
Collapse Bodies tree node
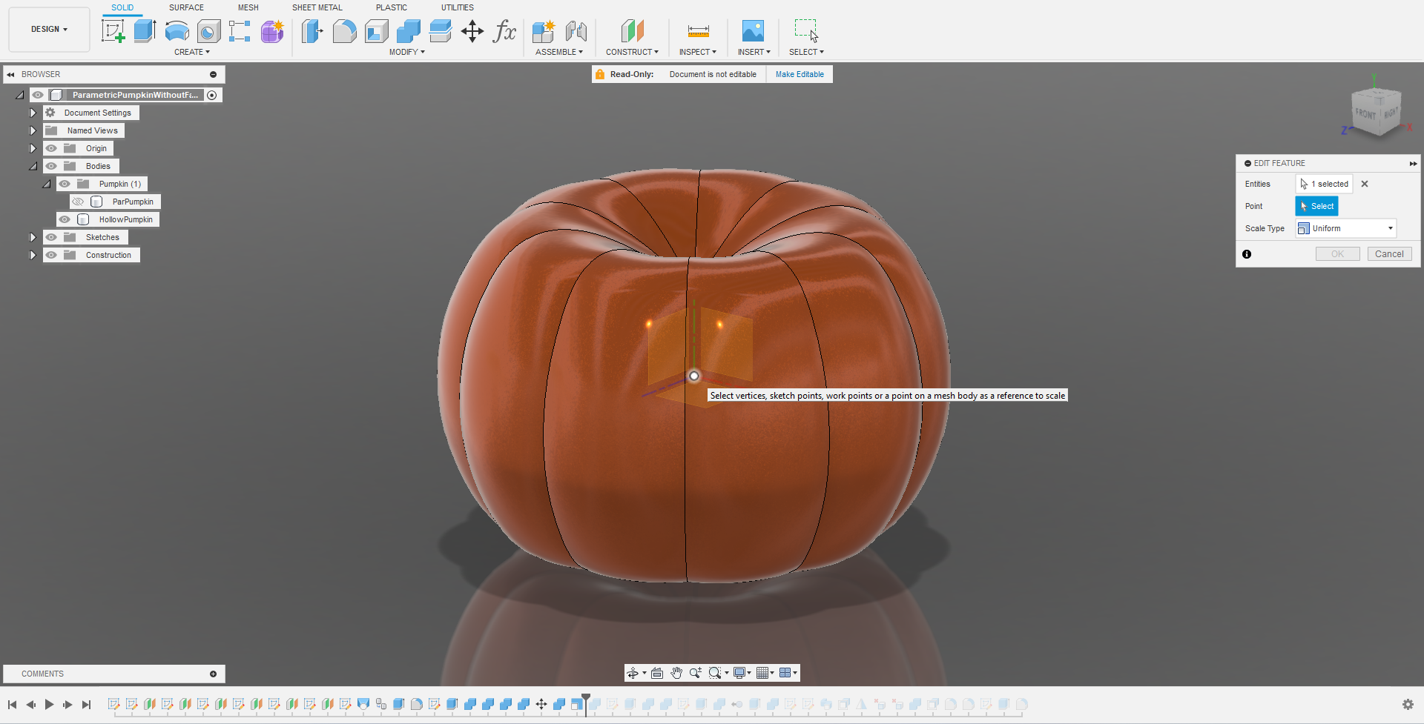[33, 166]
